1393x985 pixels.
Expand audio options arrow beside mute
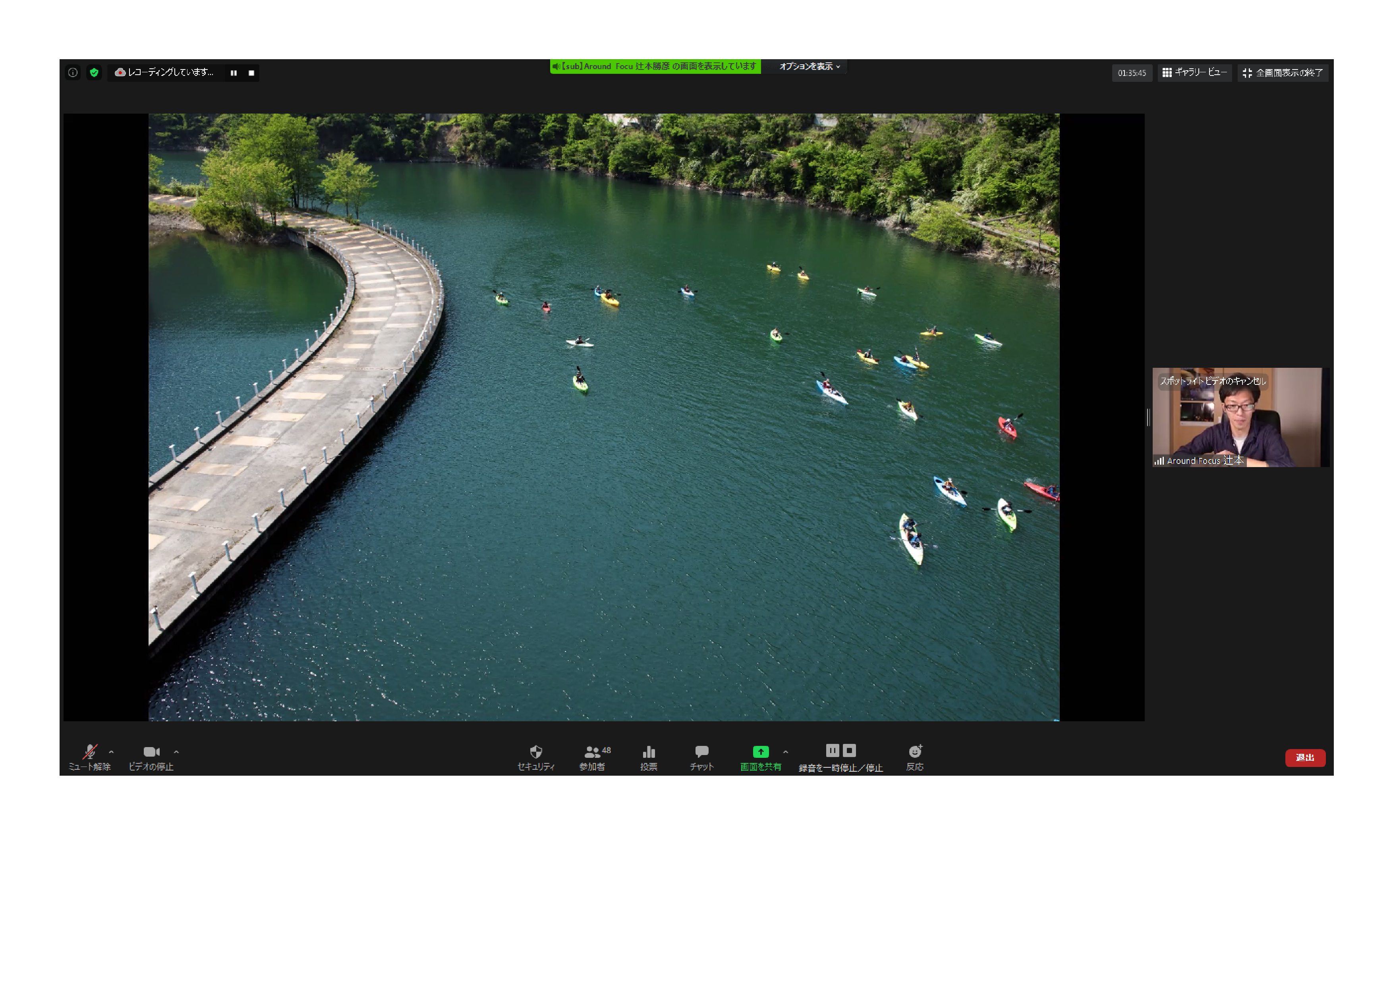(x=111, y=752)
